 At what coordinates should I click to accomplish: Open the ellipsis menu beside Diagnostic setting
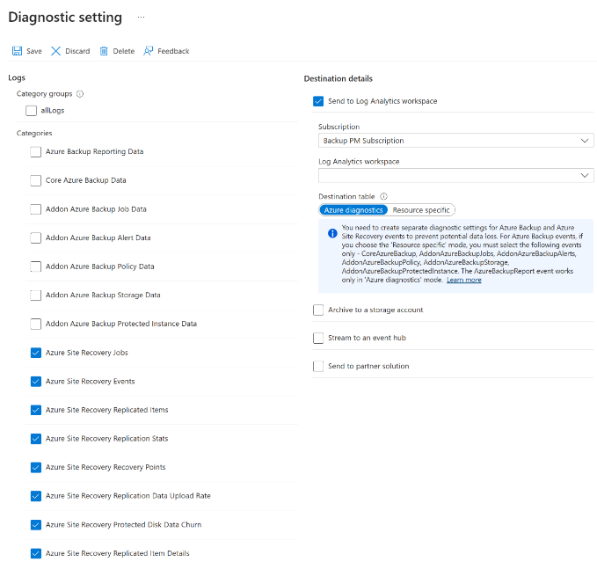click(x=141, y=18)
